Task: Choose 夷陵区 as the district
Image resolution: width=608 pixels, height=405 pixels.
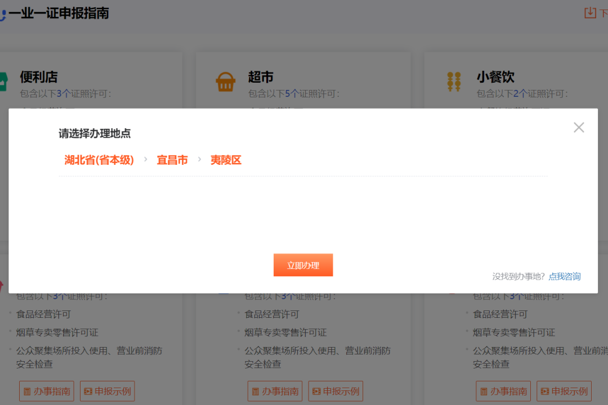Action: pyautogui.click(x=226, y=160)
